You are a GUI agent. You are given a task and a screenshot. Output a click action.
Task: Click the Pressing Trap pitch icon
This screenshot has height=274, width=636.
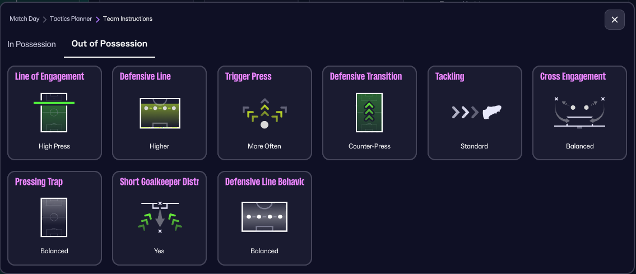54,217
